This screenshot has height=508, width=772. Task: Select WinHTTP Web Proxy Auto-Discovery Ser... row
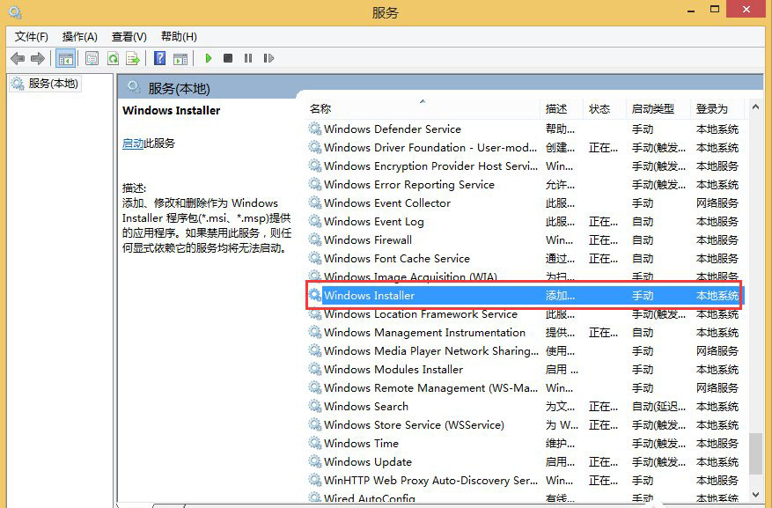pos(524,480)
